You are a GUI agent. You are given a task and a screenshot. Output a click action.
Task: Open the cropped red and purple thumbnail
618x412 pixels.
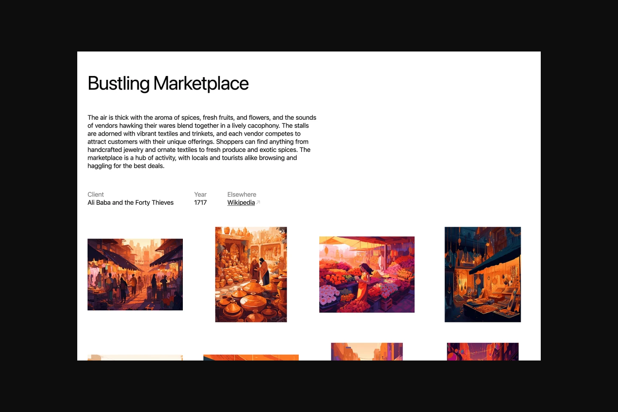[482, 351]
